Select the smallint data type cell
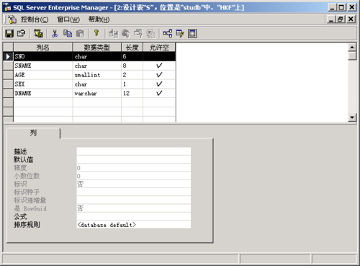 coord(97,75)
